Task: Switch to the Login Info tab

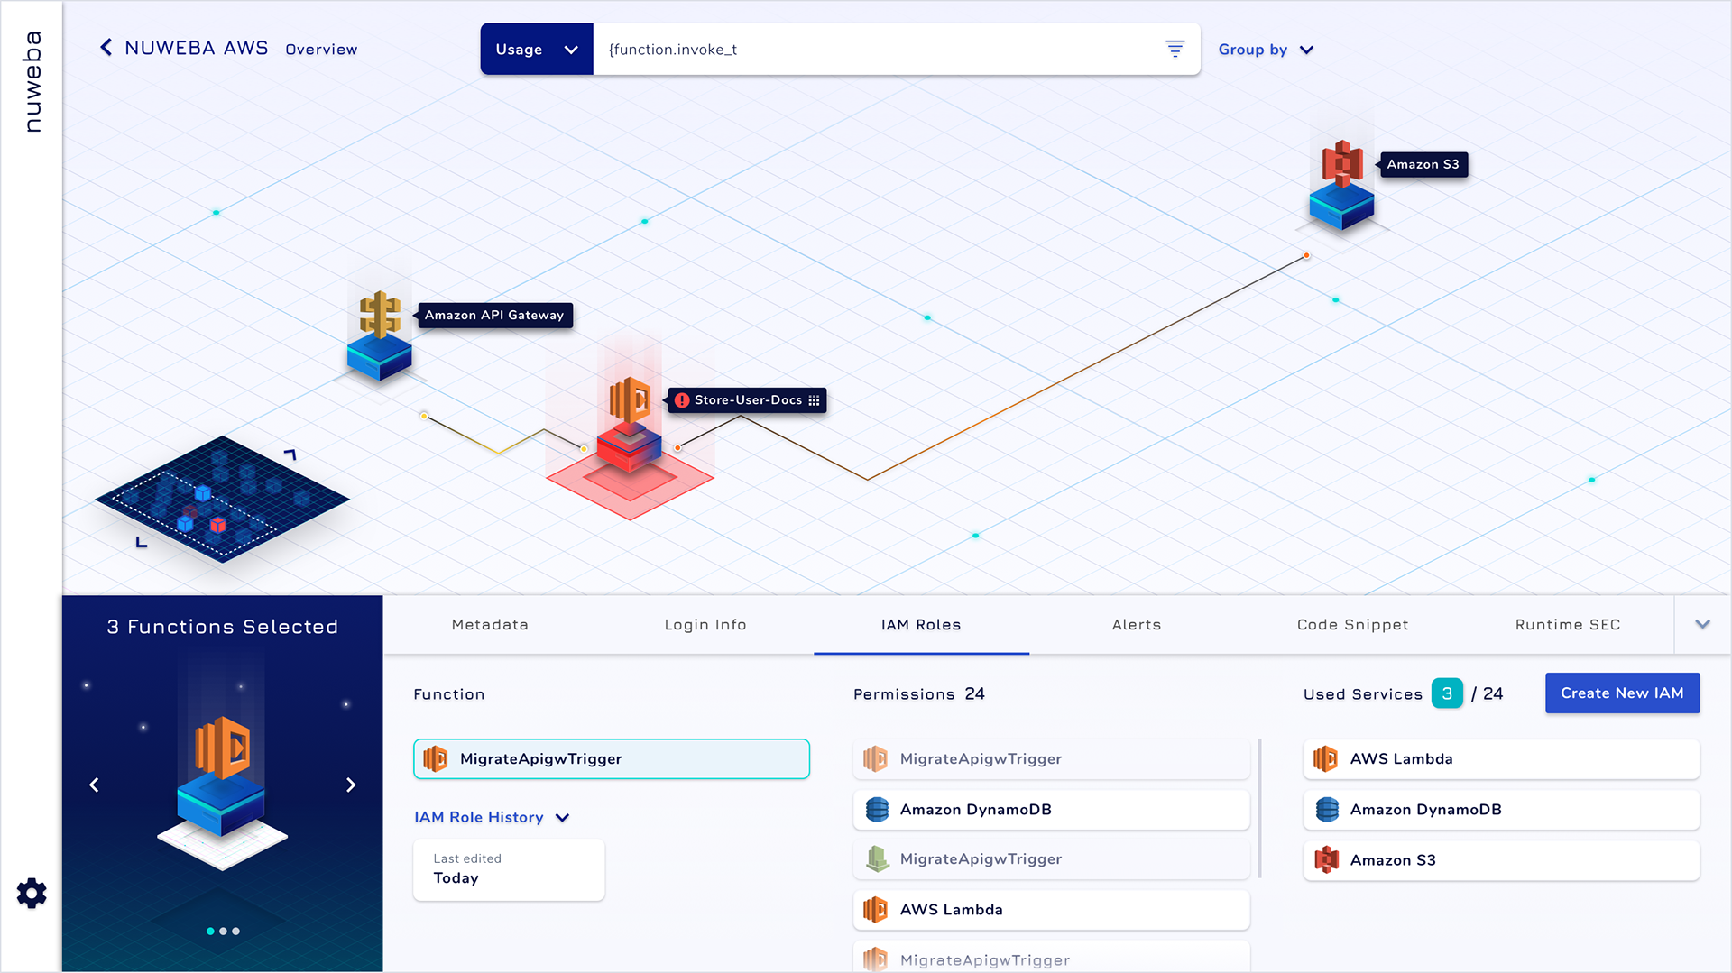Action: click(x=705, y=624)
